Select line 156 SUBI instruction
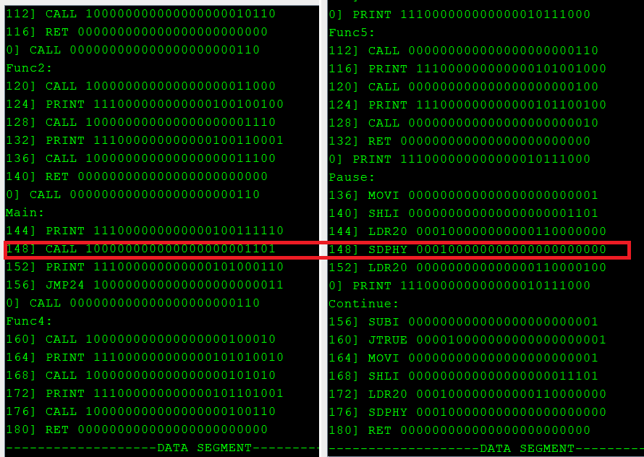This screenshot has width=644, height=457. pos(463,322)
